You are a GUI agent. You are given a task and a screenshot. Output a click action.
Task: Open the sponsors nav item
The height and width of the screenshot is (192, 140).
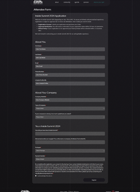[86, 2]
